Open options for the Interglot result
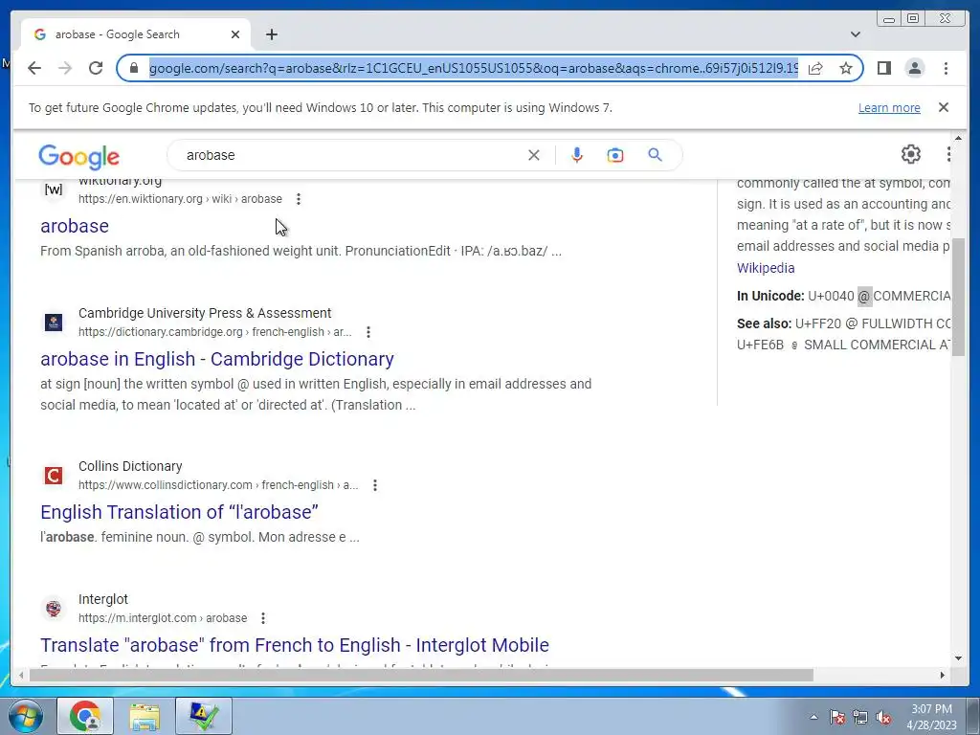Viewport: 980px width, 735px height. [x=263, y=618]
